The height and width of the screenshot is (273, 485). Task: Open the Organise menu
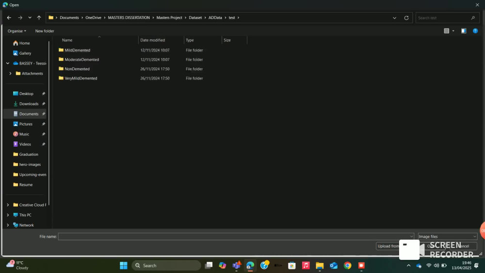point(16,31)
